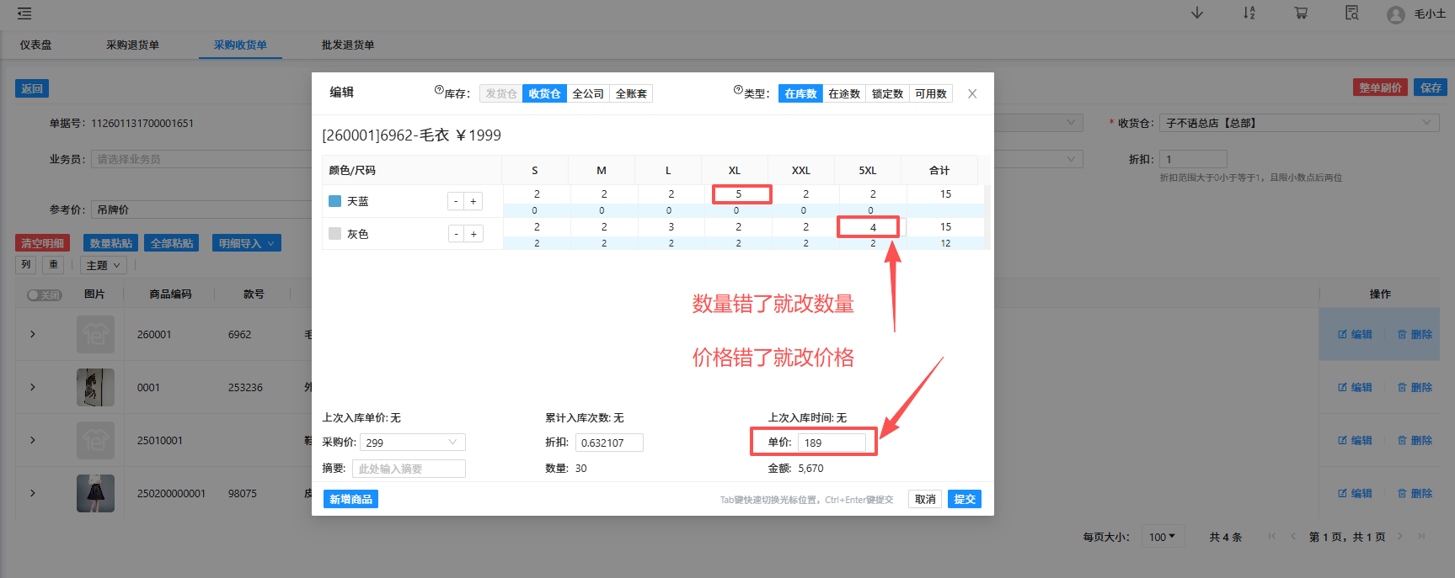The height and width of the screenshot is (578, 1455).
Task: Click the 取消 button in dialog
Action: 925,499
